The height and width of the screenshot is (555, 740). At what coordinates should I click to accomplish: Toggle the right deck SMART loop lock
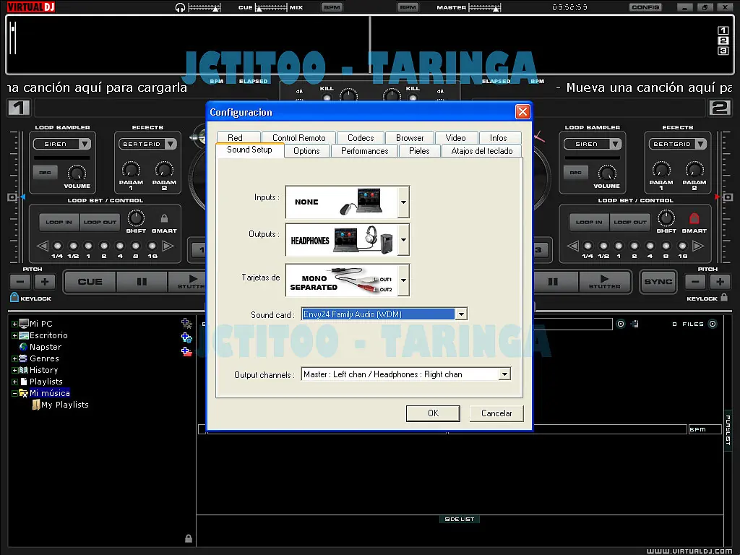click(x=694, y=218)
